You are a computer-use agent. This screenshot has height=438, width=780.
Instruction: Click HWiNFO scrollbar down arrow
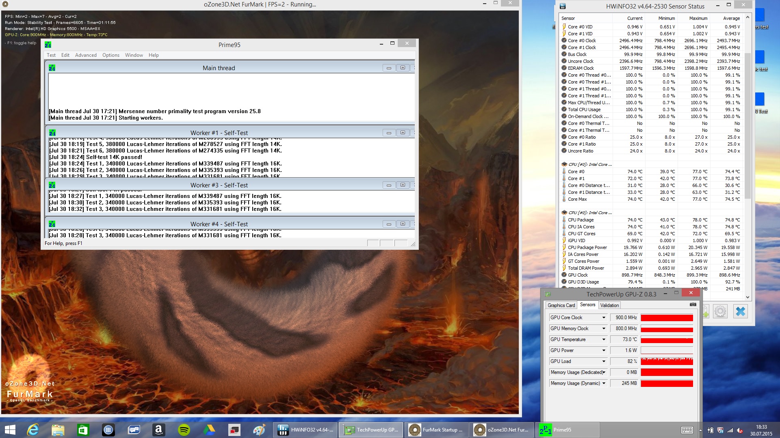(747, 297)
